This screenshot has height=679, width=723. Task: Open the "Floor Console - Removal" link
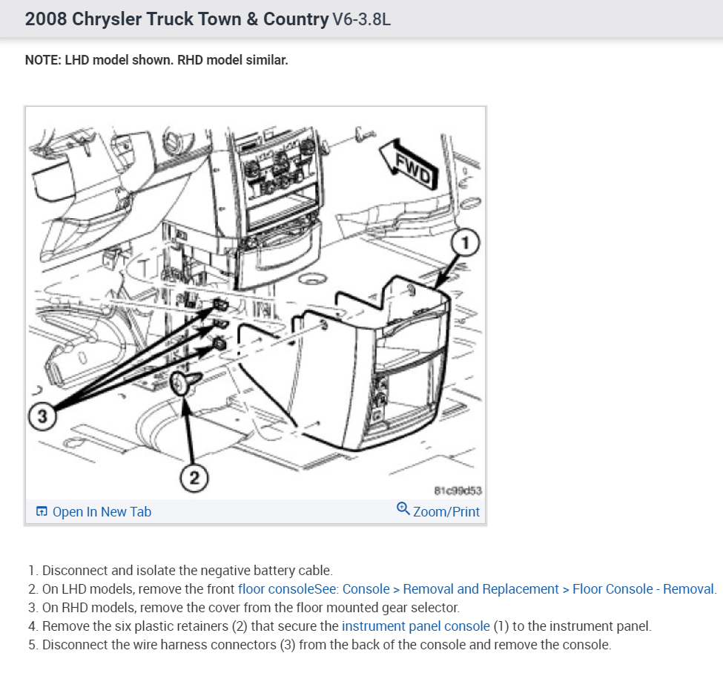pos(643,589)
